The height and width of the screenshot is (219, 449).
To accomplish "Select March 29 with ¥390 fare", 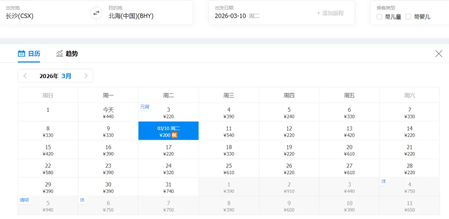I will 48,187.
